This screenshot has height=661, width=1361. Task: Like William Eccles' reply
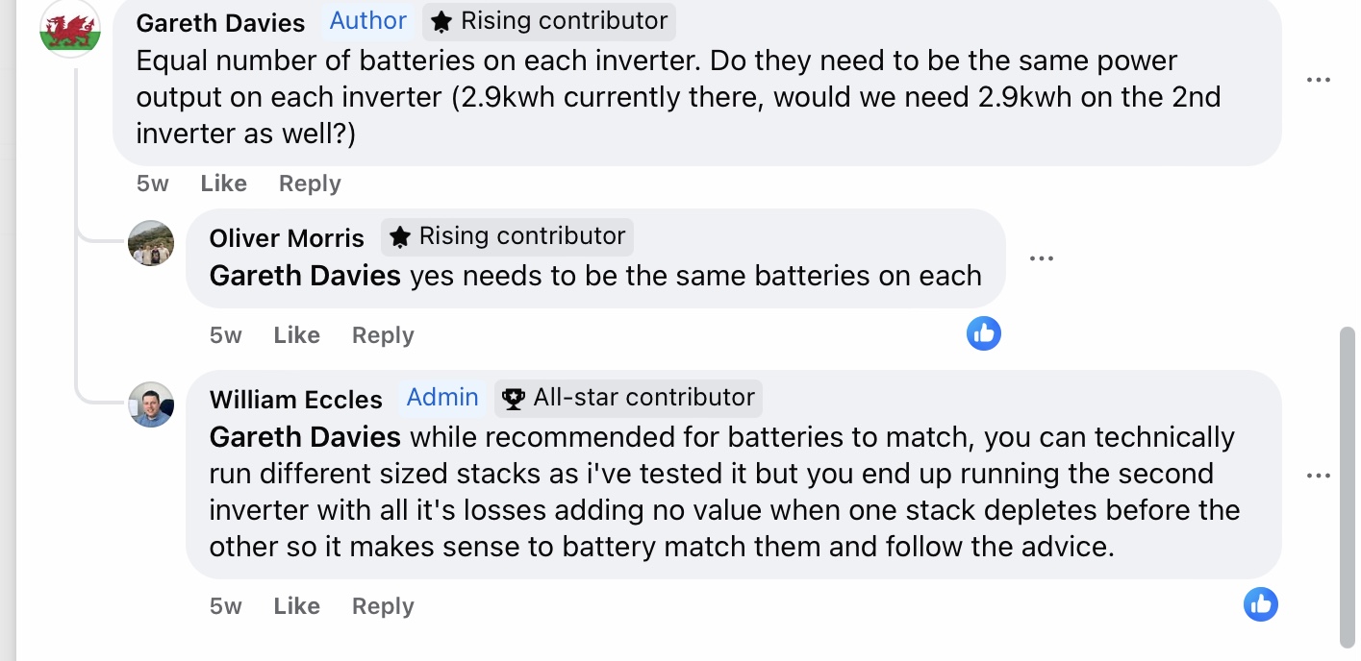click(x=296, y=606)
